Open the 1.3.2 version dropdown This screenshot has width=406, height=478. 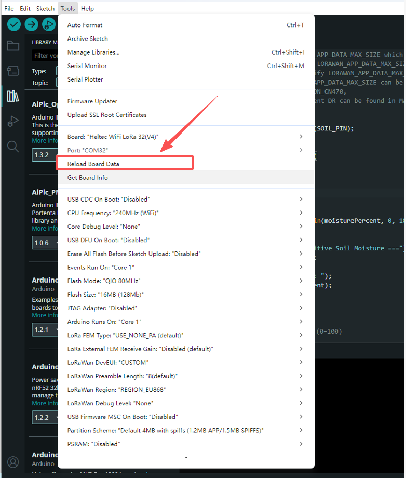point(45,155)
